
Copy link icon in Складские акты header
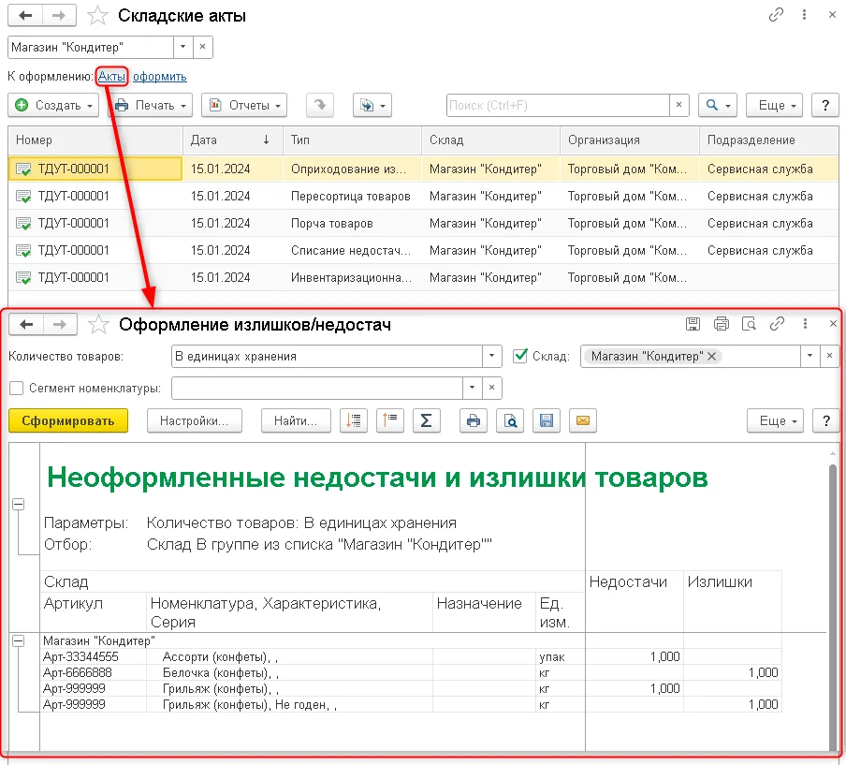(x=776, y=15)
